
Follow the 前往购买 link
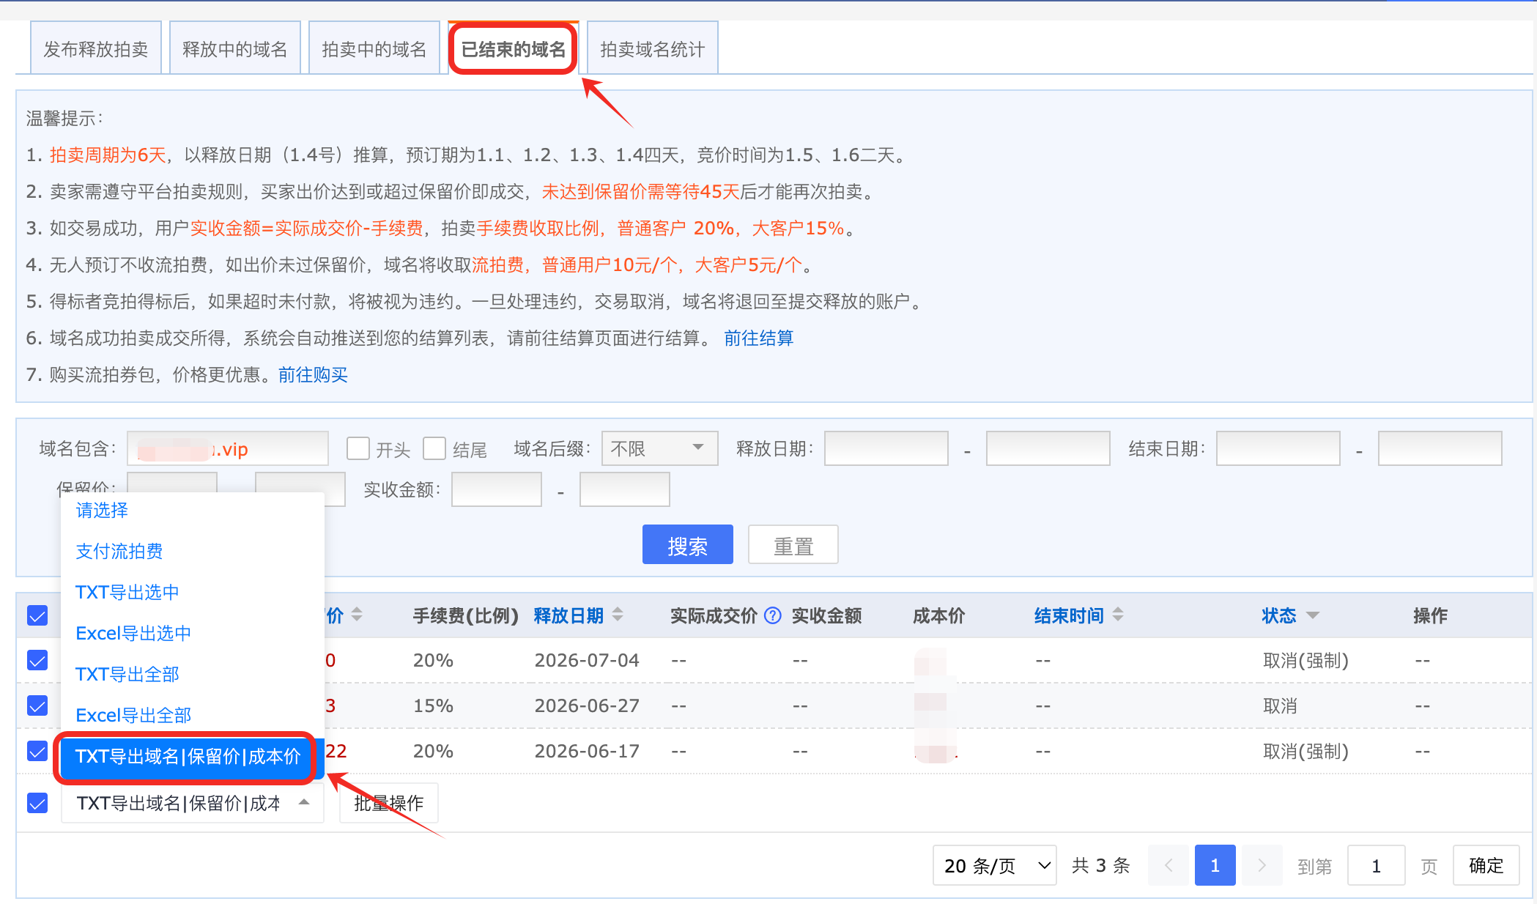coord(313,374)
